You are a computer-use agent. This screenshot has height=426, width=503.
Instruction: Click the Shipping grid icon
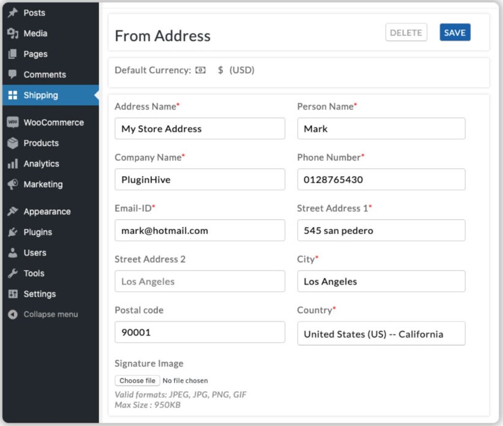pos(12,95)
